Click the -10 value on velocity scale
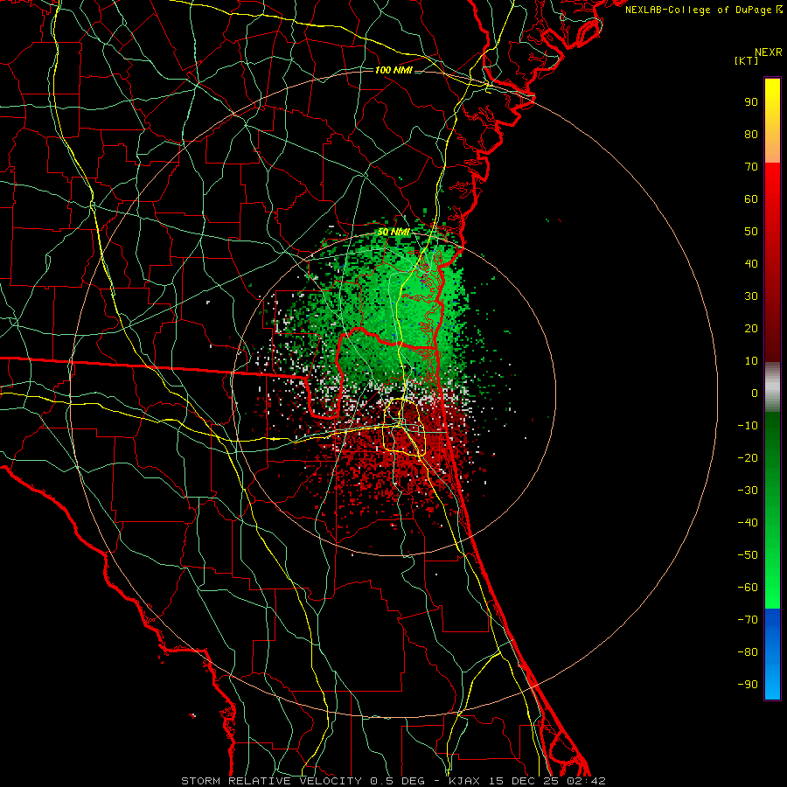787x787 pixels. [x=748, y=426]
